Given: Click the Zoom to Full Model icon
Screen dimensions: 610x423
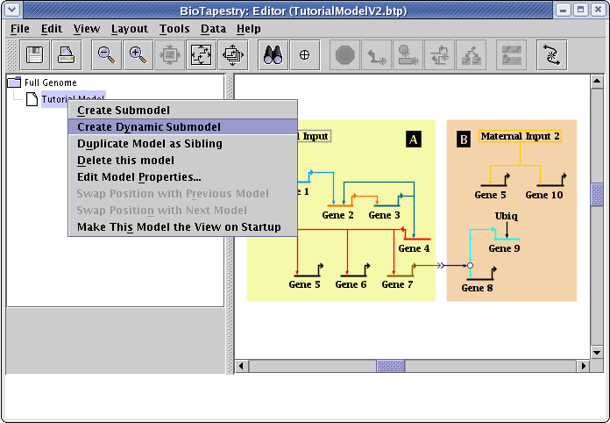Looking at the screenshot, I should (201, 55).
